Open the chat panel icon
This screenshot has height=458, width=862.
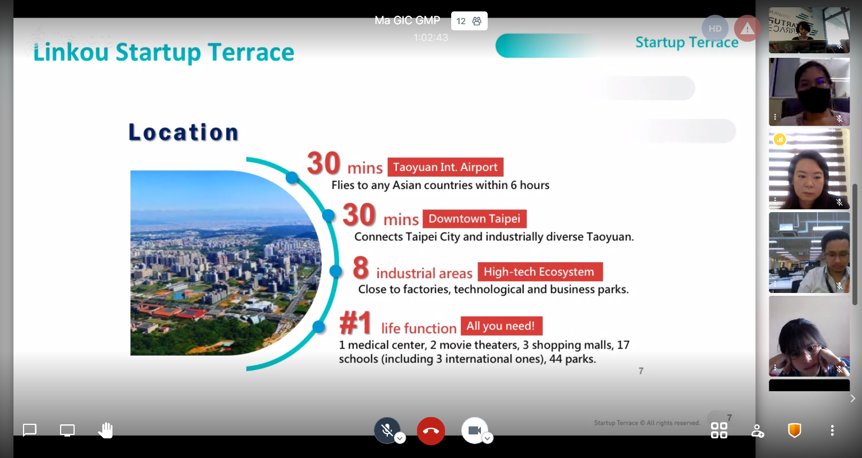point(30,430)
